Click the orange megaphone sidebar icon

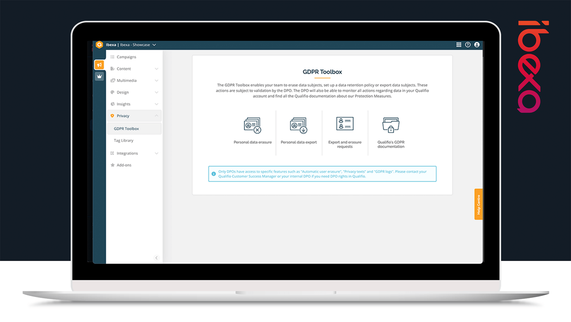[x=99, y=65]
